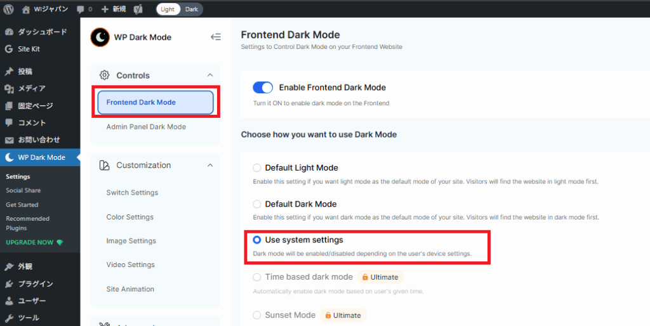Collapse the Customization section chevron
Screen dimensions: 650x326
(210, 166)
